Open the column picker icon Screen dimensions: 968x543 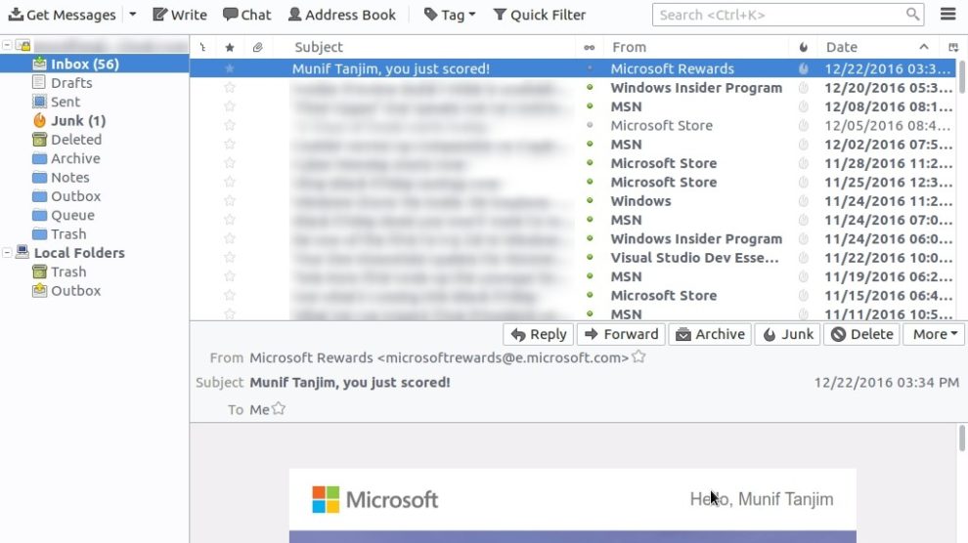[x=953, y=47]
